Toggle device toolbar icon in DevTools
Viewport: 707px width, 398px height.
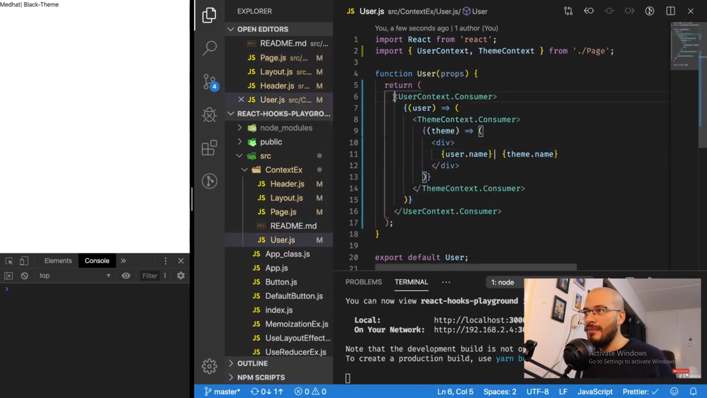click(x=24, y=261)
